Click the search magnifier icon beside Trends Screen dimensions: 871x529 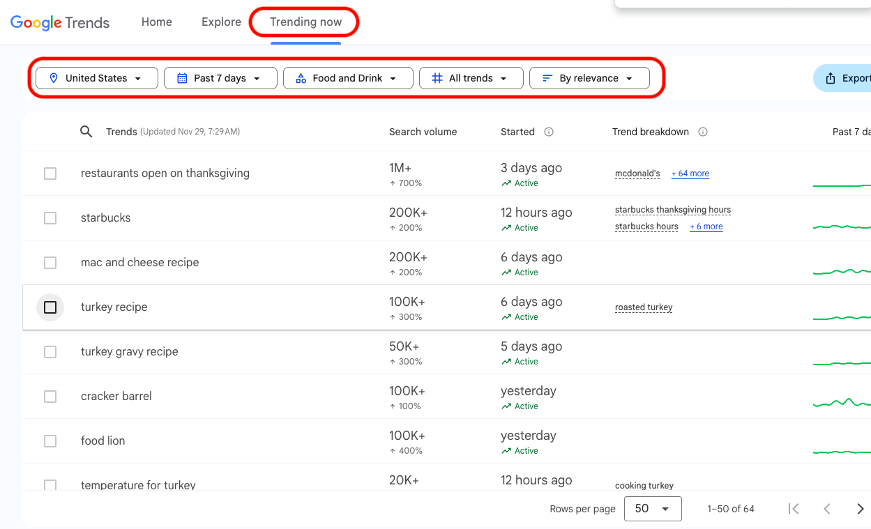click(86, 132)
